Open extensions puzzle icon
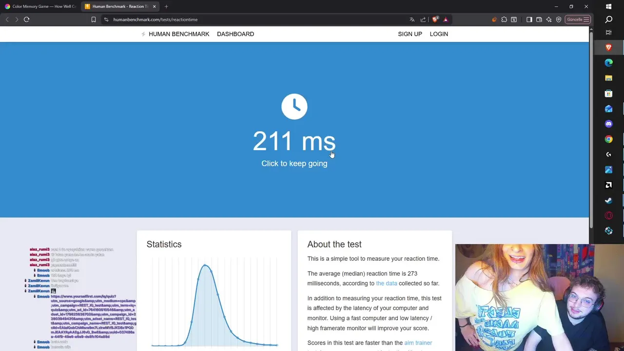624x351 pixels. pyautogui.click(x=504, y=19)
